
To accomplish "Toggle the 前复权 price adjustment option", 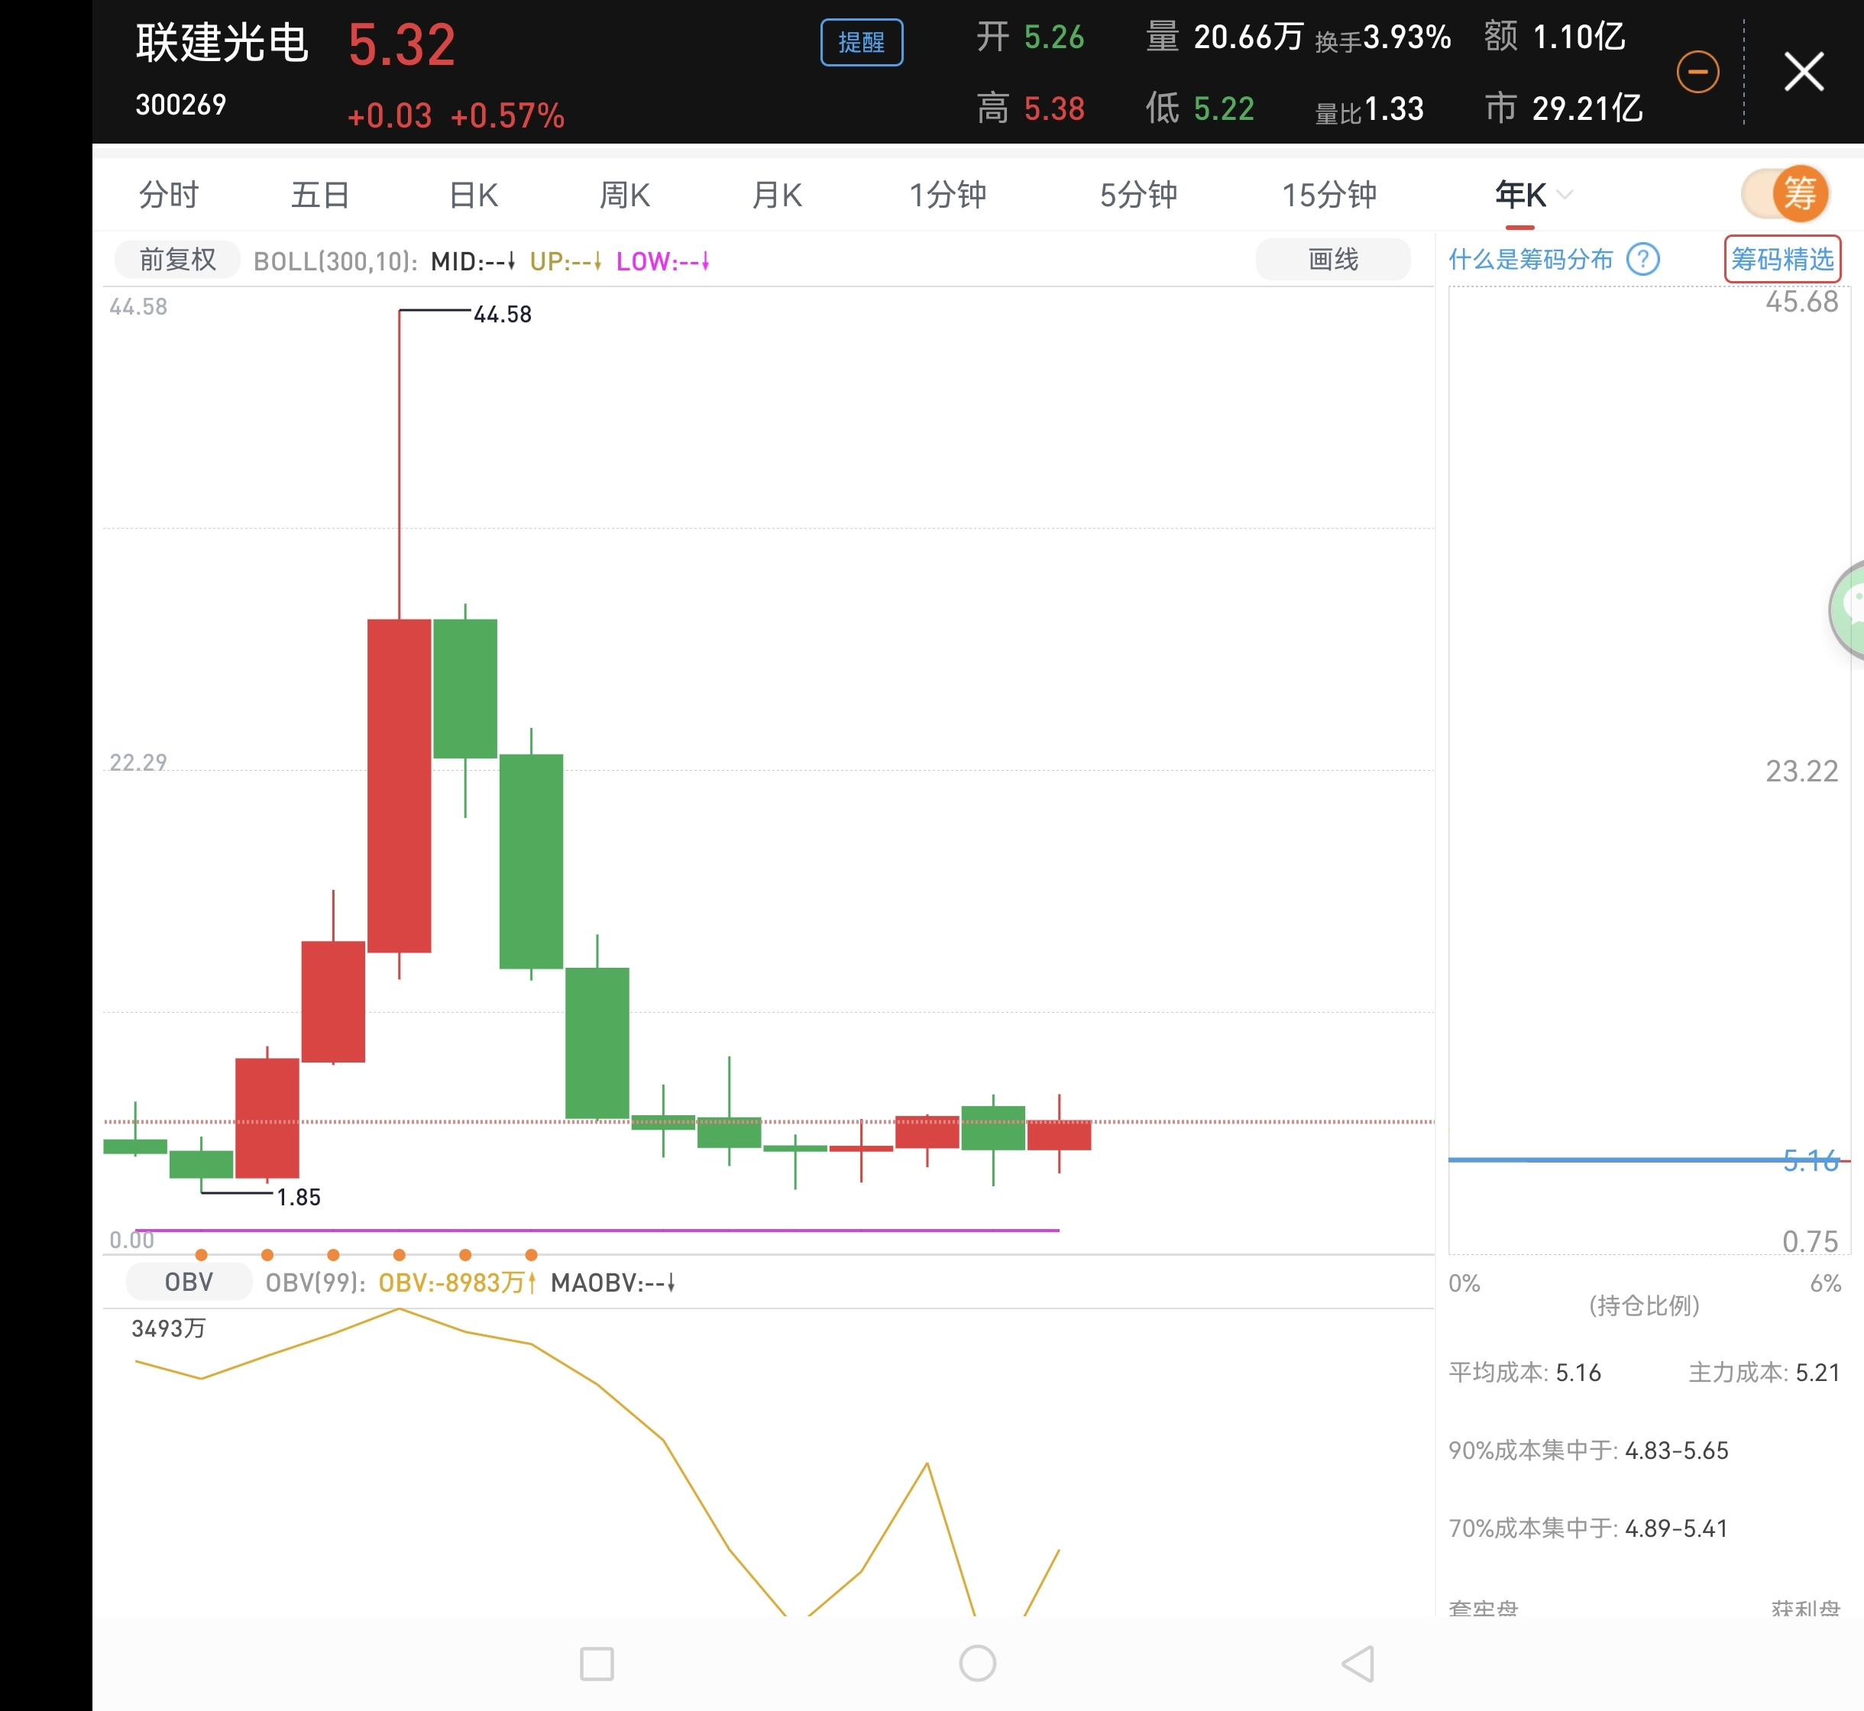I will click(x=177, y=260).
